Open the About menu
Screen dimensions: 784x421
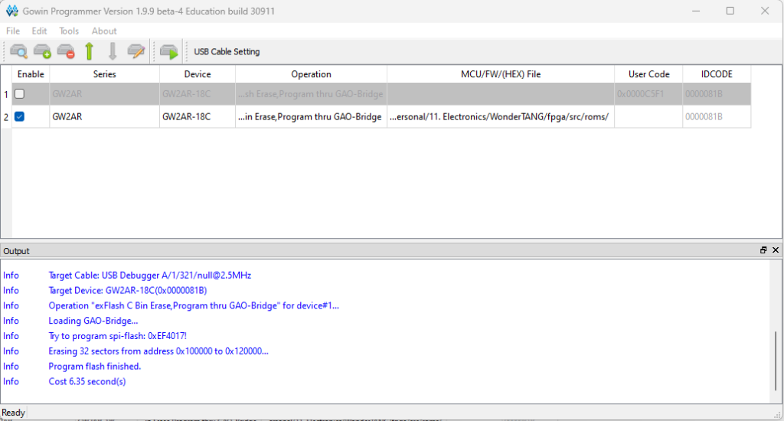[104, 31]
